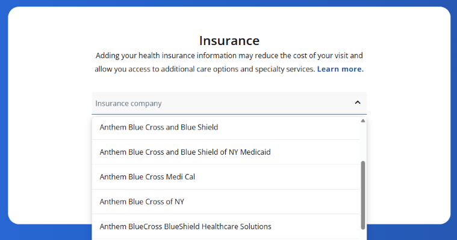This screenshot has width=457, height=240.
Task: Click the blue background left of the card
Action: pos(4,120)
